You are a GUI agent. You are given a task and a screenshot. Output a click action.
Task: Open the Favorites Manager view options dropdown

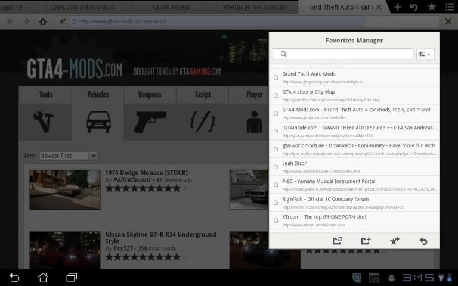(425, 54)
